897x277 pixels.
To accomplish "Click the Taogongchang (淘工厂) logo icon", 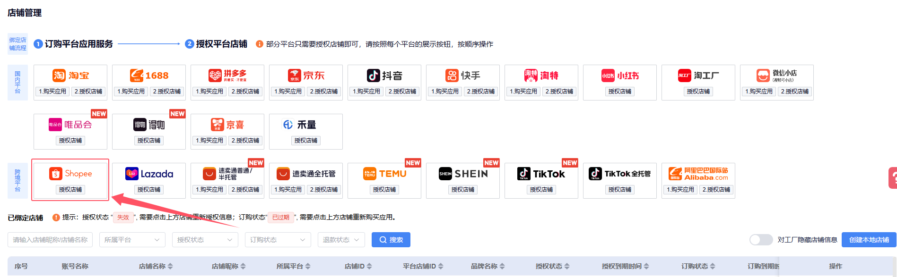I will click(x=685, y=76).
